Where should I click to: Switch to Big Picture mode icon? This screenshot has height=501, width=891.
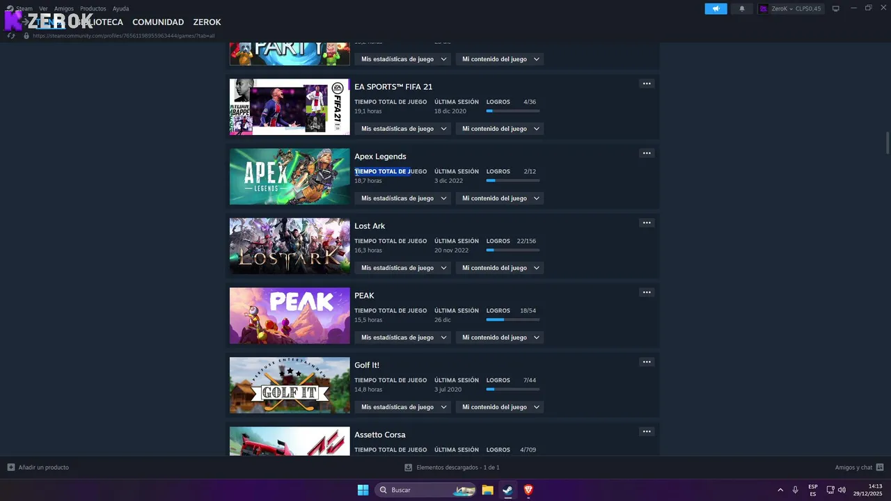click(x=836, y=8)
